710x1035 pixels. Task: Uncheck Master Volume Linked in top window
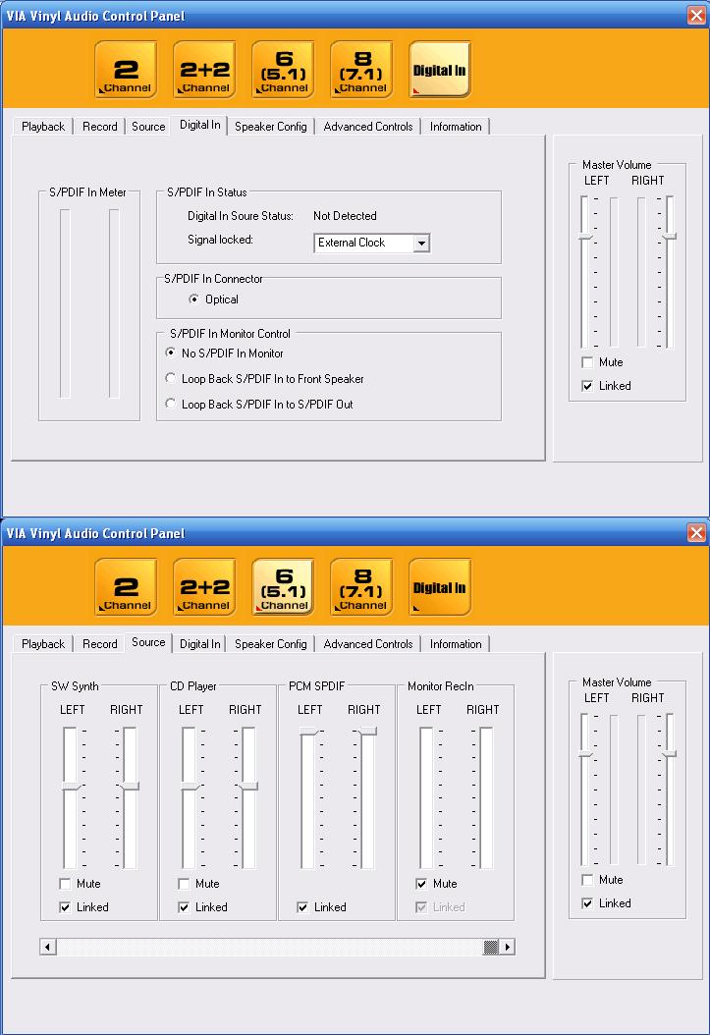pyautogui.click(x=587, y=386)
